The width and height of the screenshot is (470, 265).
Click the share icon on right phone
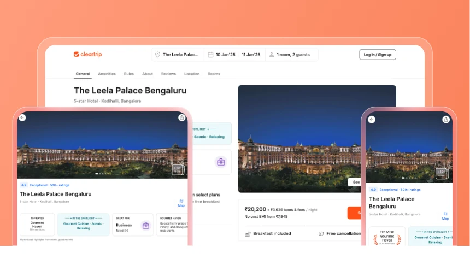pyautogui.click(x=446, y=120)
